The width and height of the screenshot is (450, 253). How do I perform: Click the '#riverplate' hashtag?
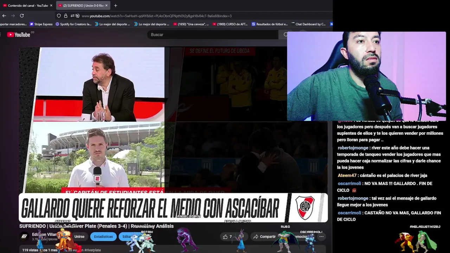(92, 250)
